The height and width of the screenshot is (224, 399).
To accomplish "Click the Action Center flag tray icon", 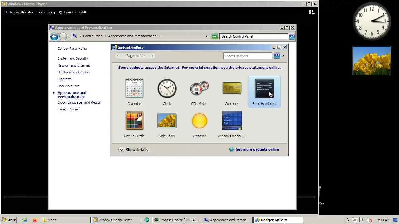I will click(x=362, y=220).
